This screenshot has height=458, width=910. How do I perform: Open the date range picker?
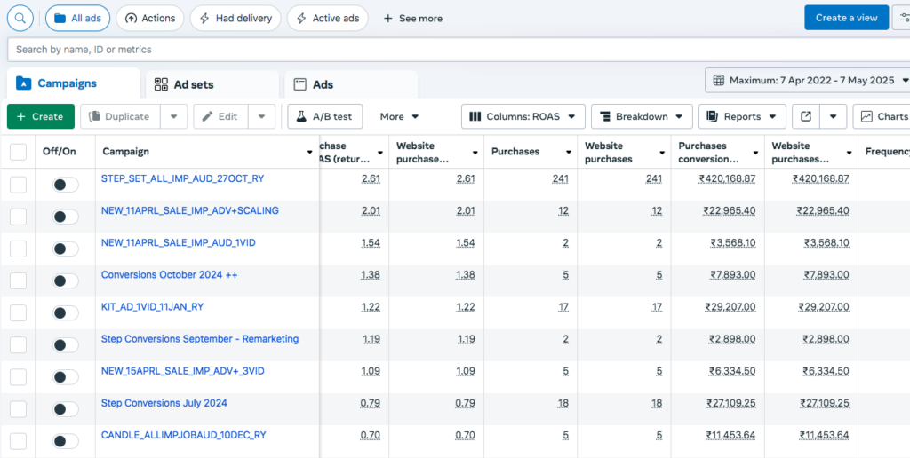806,80
